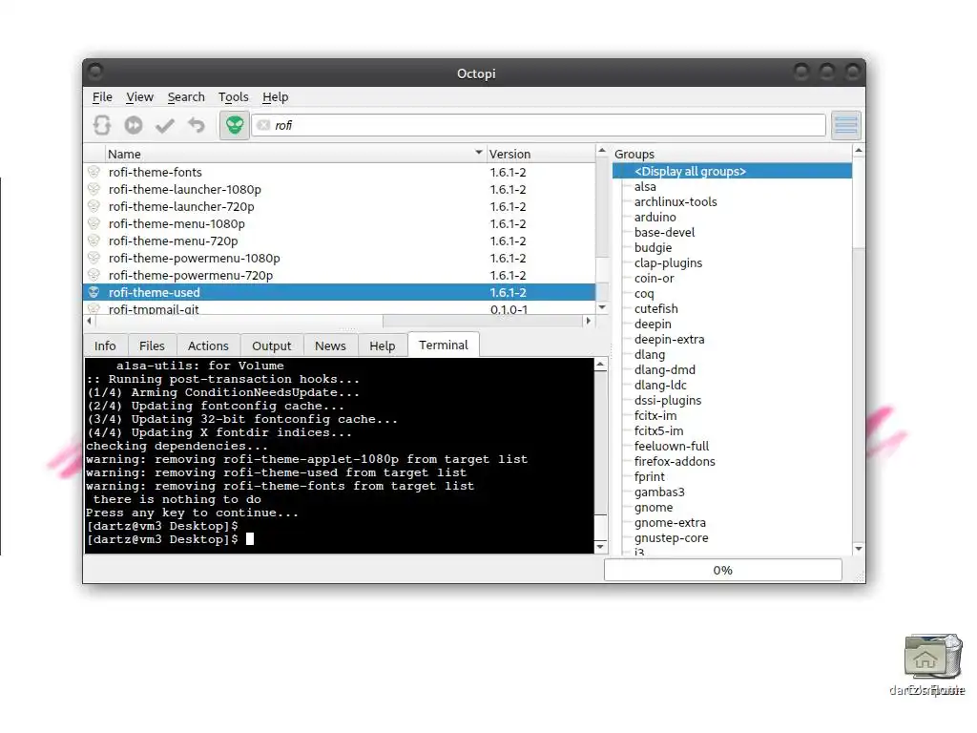The width and height of the screenshot is (977, 733).
Task: Select rofi-tmpmail-git package row
Action: tap(340, 308)
